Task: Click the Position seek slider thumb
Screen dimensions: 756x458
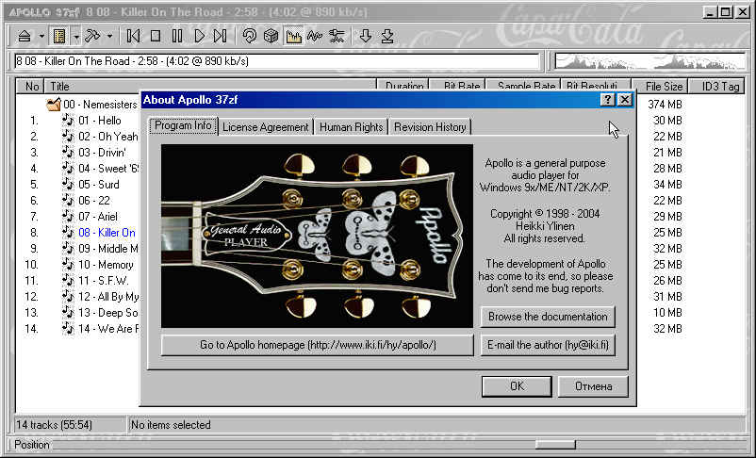Action: coord(555,444)
